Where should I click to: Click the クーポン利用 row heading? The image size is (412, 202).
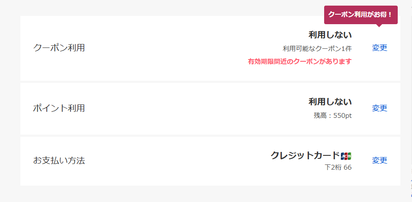click(59, 48)
